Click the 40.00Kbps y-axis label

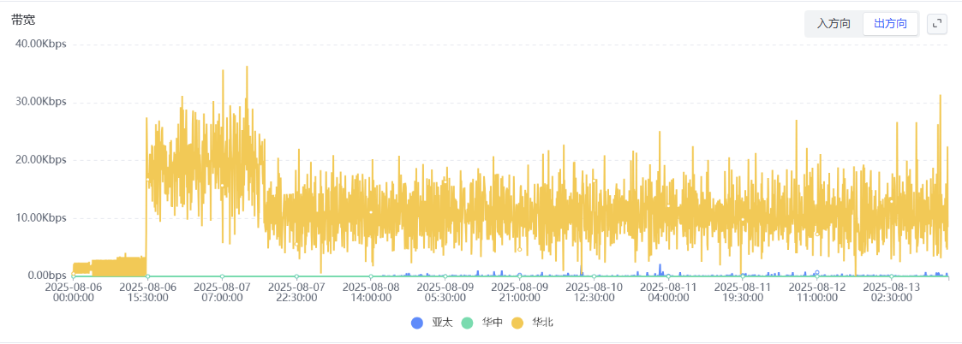(40, 44)
